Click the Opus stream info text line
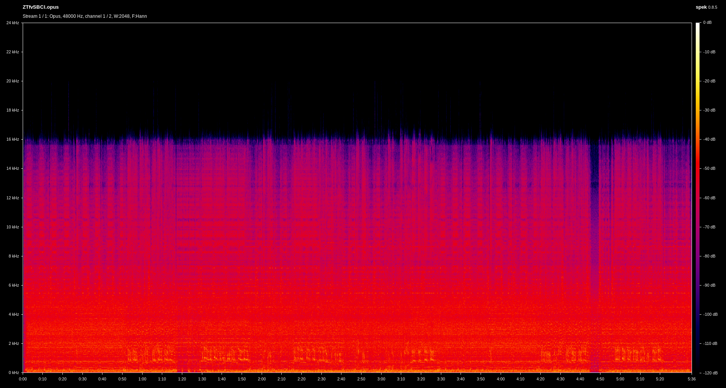 click(85, 16)
